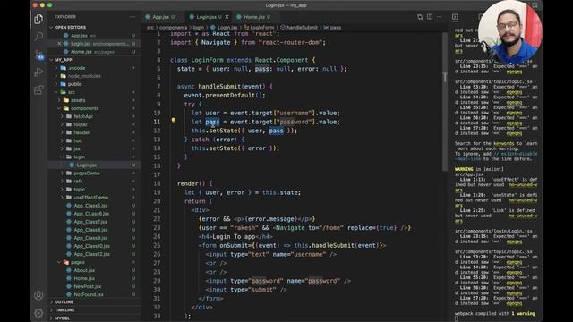Expand the .vscode folder
Screen dimensions: 573x322
click(x=77, y=68)
